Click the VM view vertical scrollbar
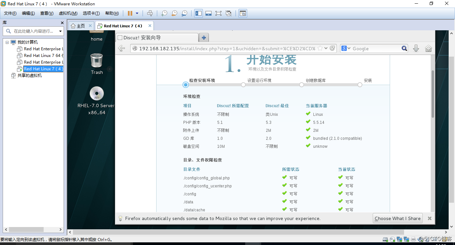Screen dimensions: 455x245 452,130
